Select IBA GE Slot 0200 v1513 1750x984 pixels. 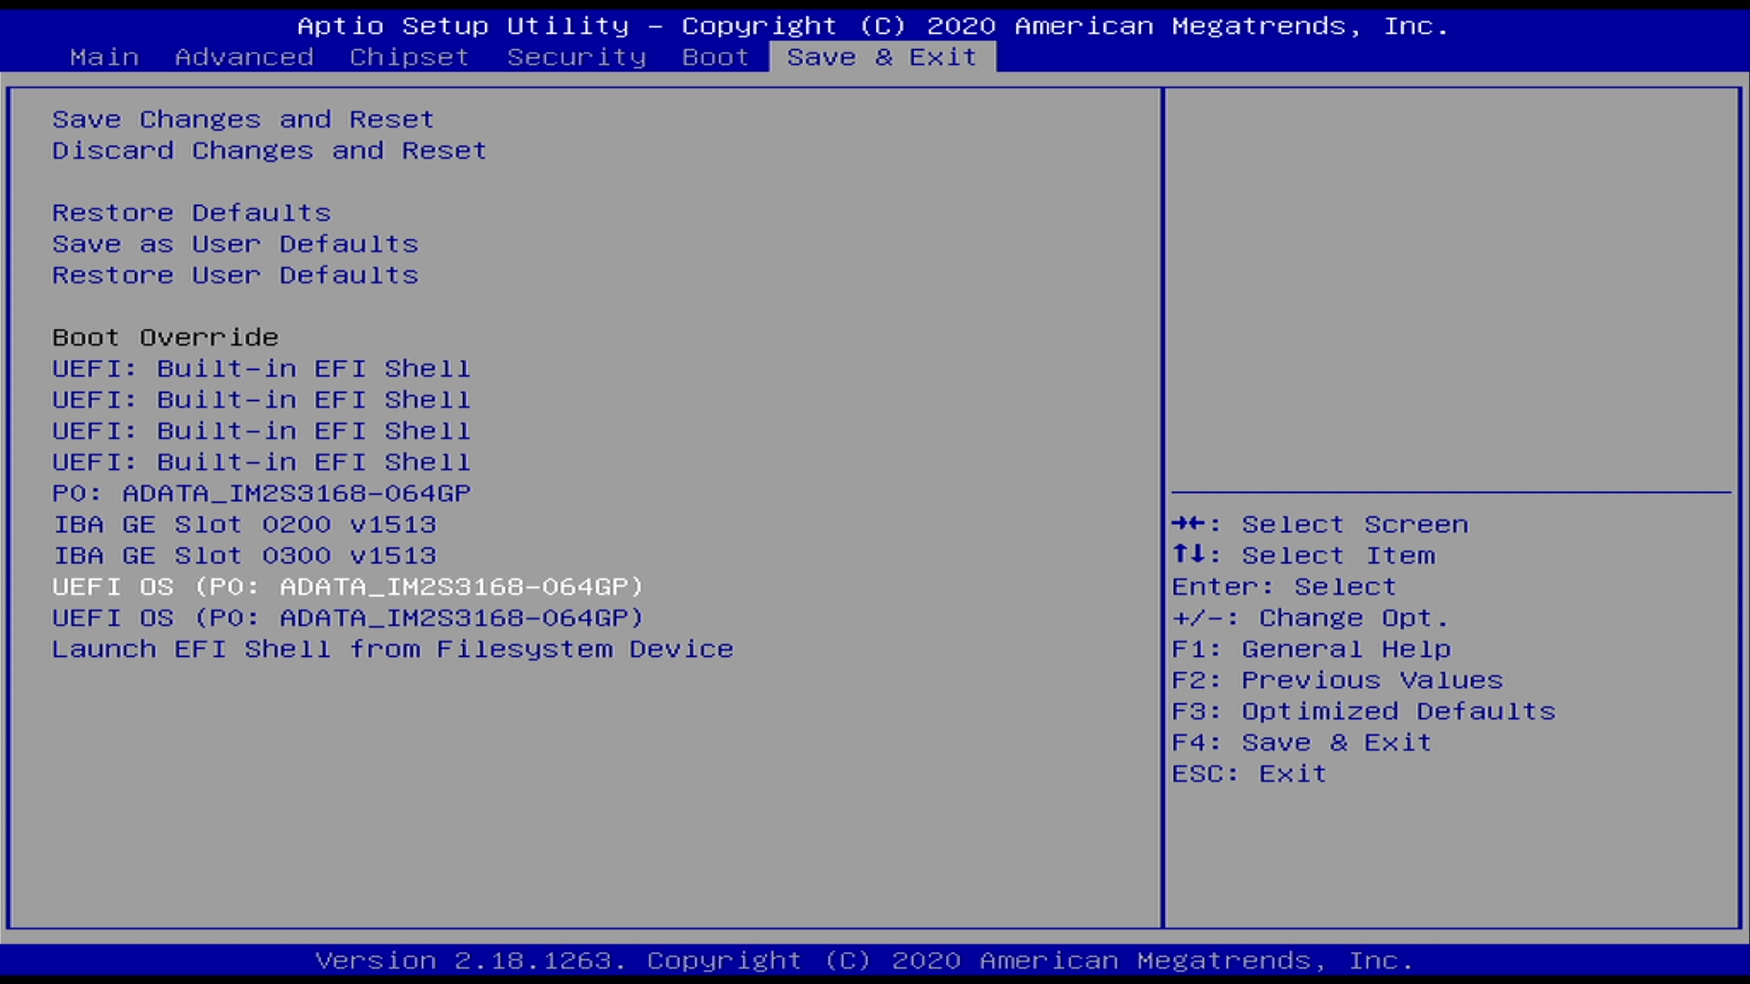(244, 525)
